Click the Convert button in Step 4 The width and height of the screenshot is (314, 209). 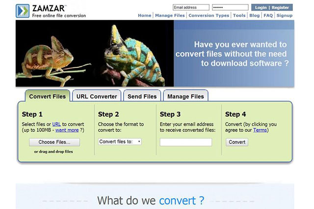tap(237, 142)
